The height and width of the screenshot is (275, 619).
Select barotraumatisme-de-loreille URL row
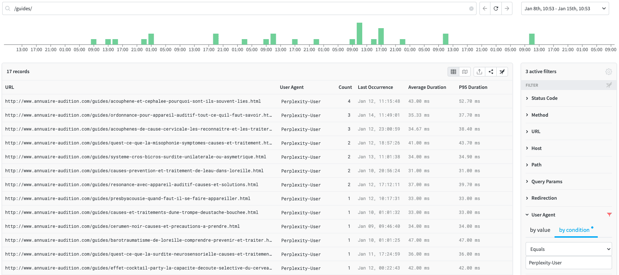click(x=138, y=240)
